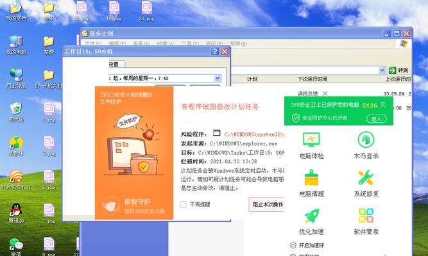Select 我的文档 desktop icon

point(16,12)
